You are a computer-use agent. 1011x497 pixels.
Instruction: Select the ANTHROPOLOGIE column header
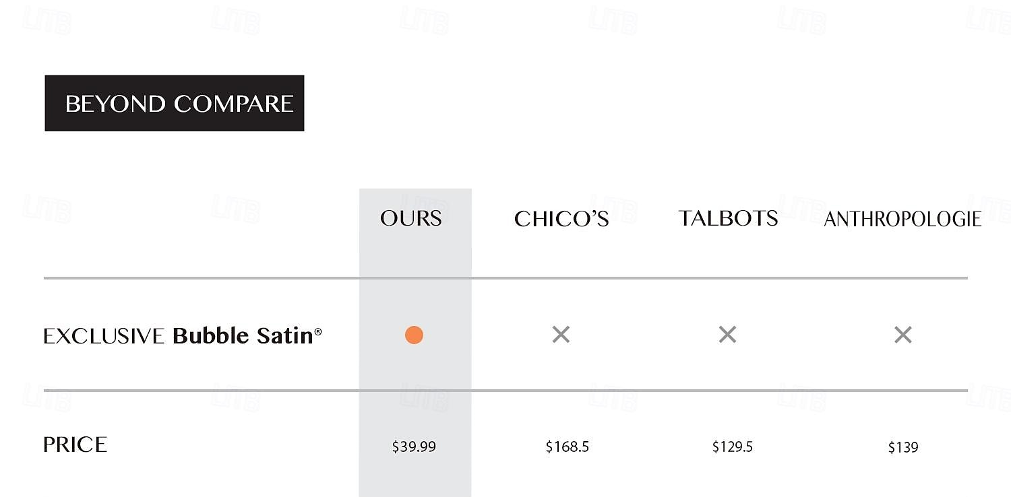click(902, 219)
